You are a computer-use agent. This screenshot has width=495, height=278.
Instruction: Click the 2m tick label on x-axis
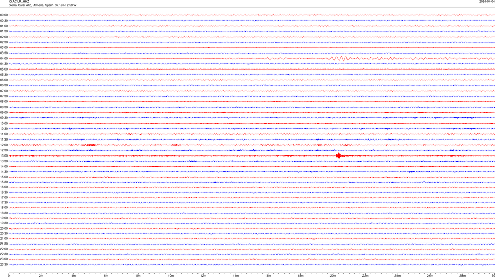[x=41, y=276]
